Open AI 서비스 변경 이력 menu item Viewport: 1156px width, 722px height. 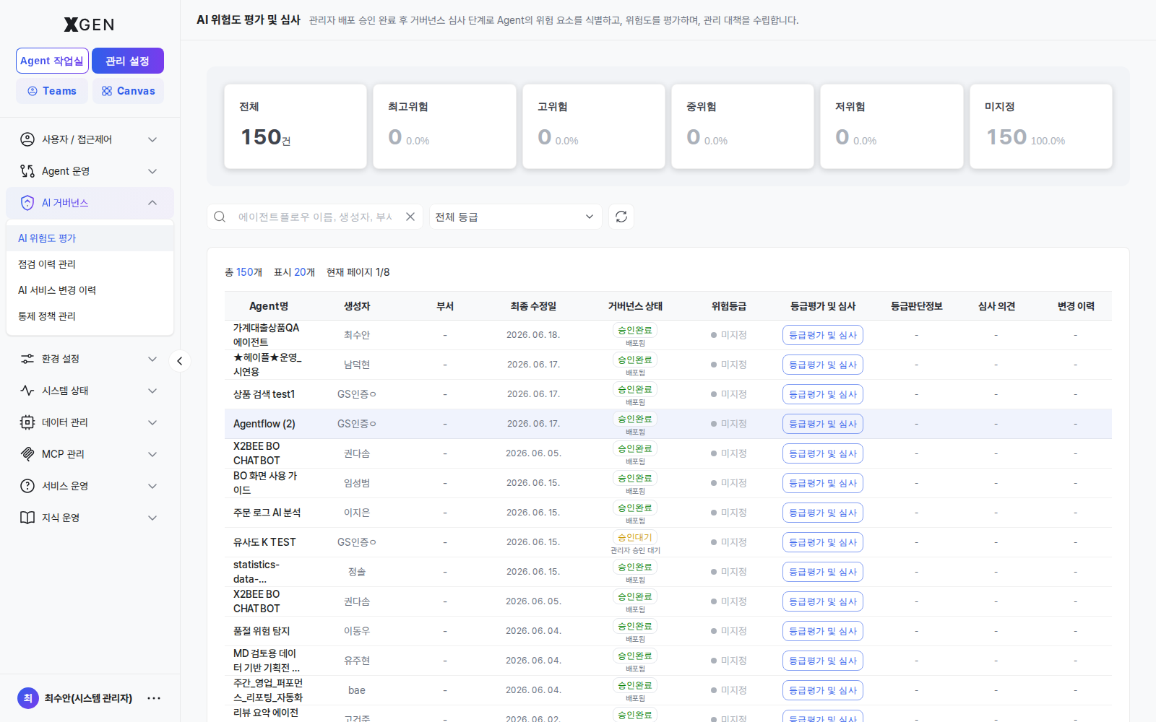tap(90, 290)
